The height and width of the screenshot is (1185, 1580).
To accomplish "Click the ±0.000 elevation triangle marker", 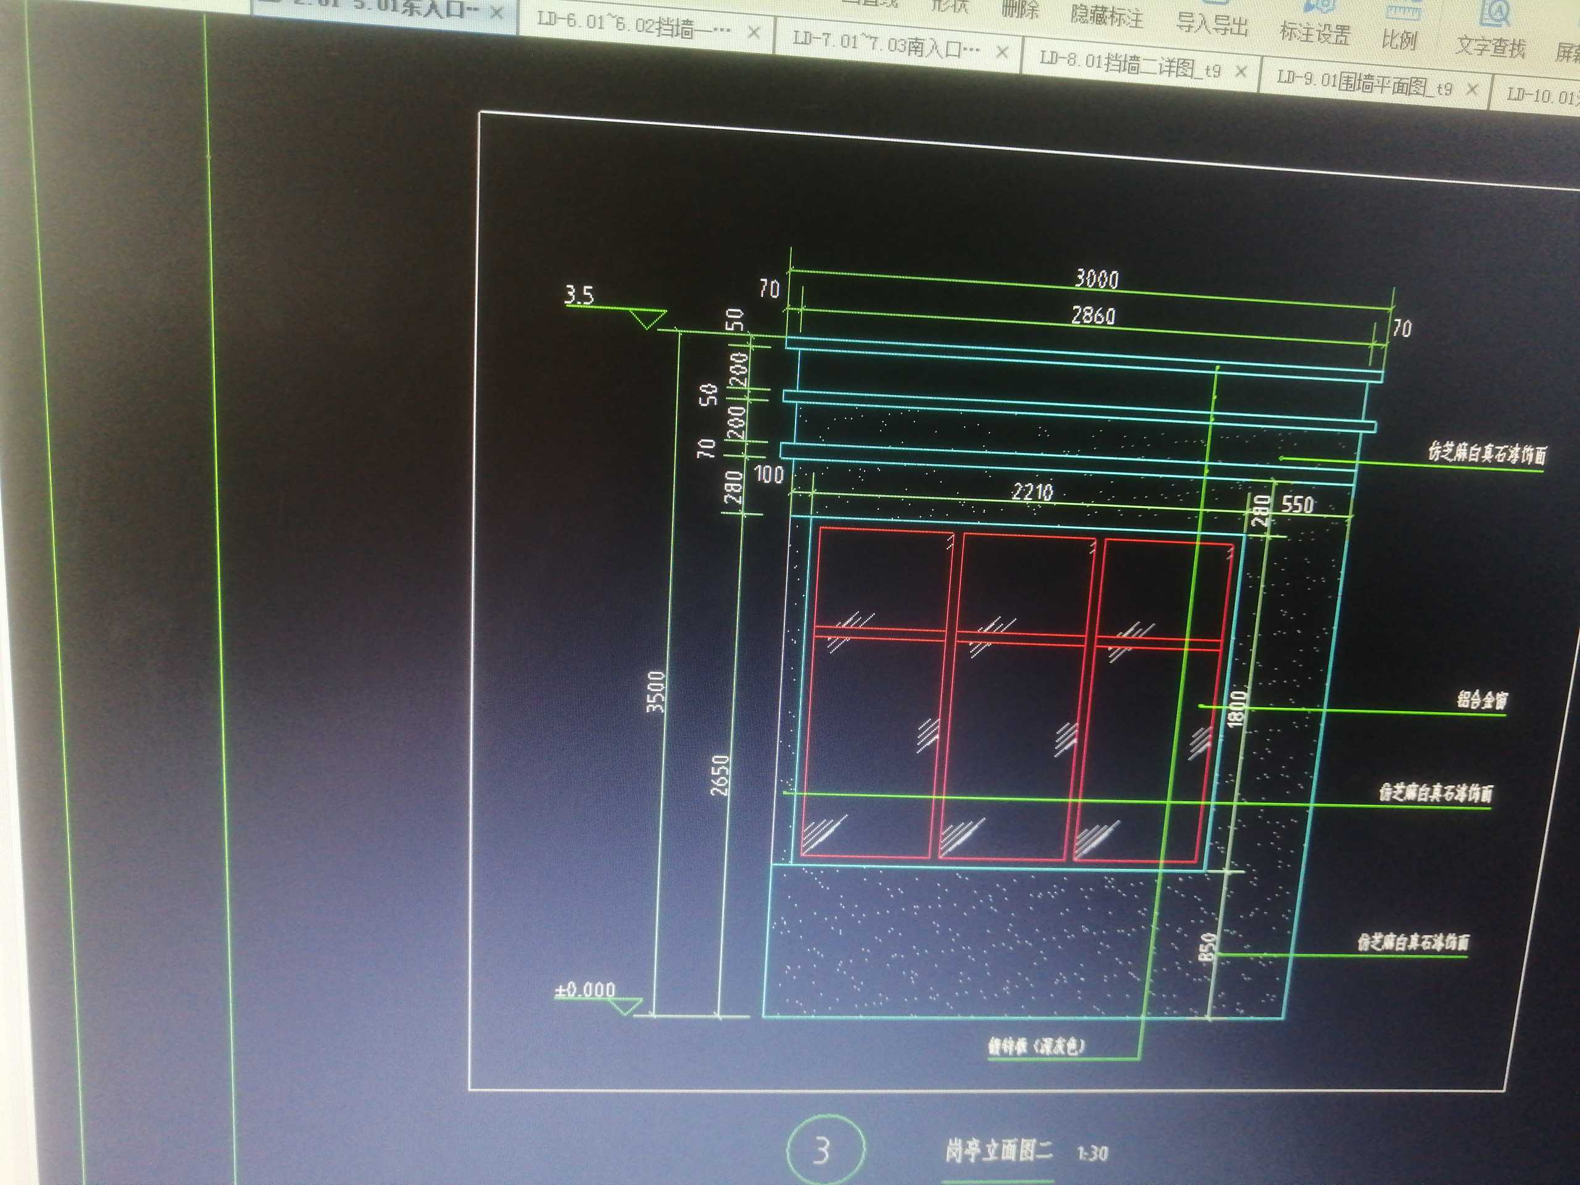I will point(625,1007).
